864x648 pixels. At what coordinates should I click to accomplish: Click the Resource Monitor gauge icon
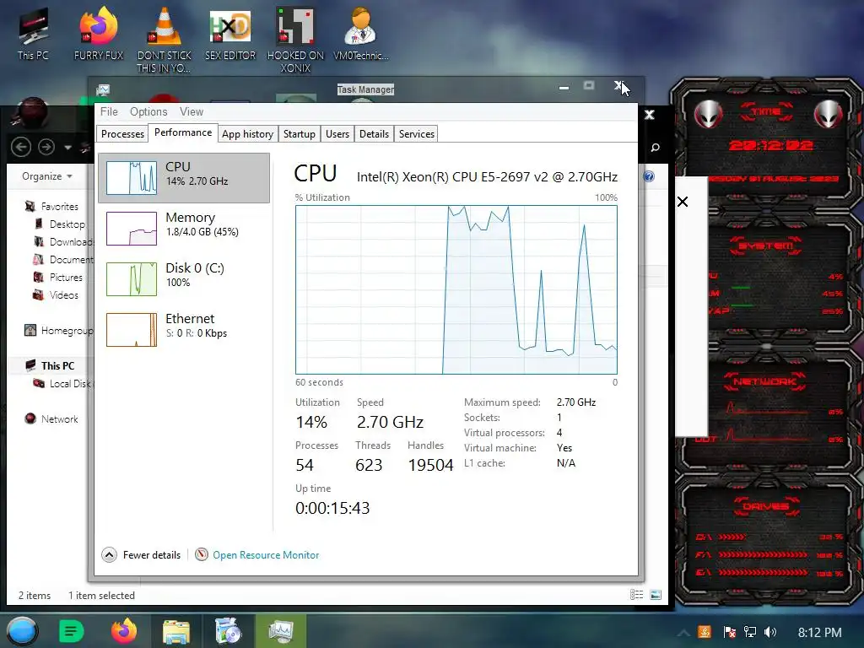point(202,555)
